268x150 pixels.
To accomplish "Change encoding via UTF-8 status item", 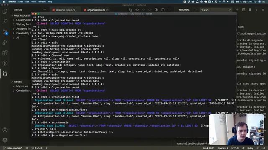I will pyautogui.click(x=235, y=148).
